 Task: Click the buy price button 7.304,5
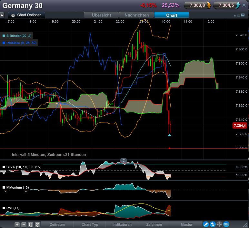point(227,5)
